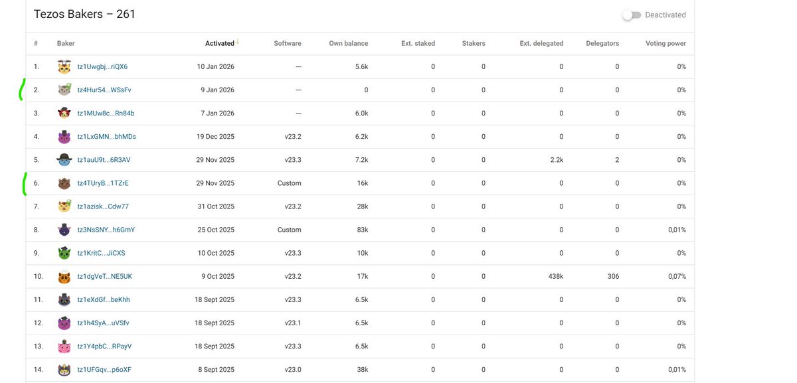Click the Delegators column header
797x383 pixels.
(x=602, y=43)
